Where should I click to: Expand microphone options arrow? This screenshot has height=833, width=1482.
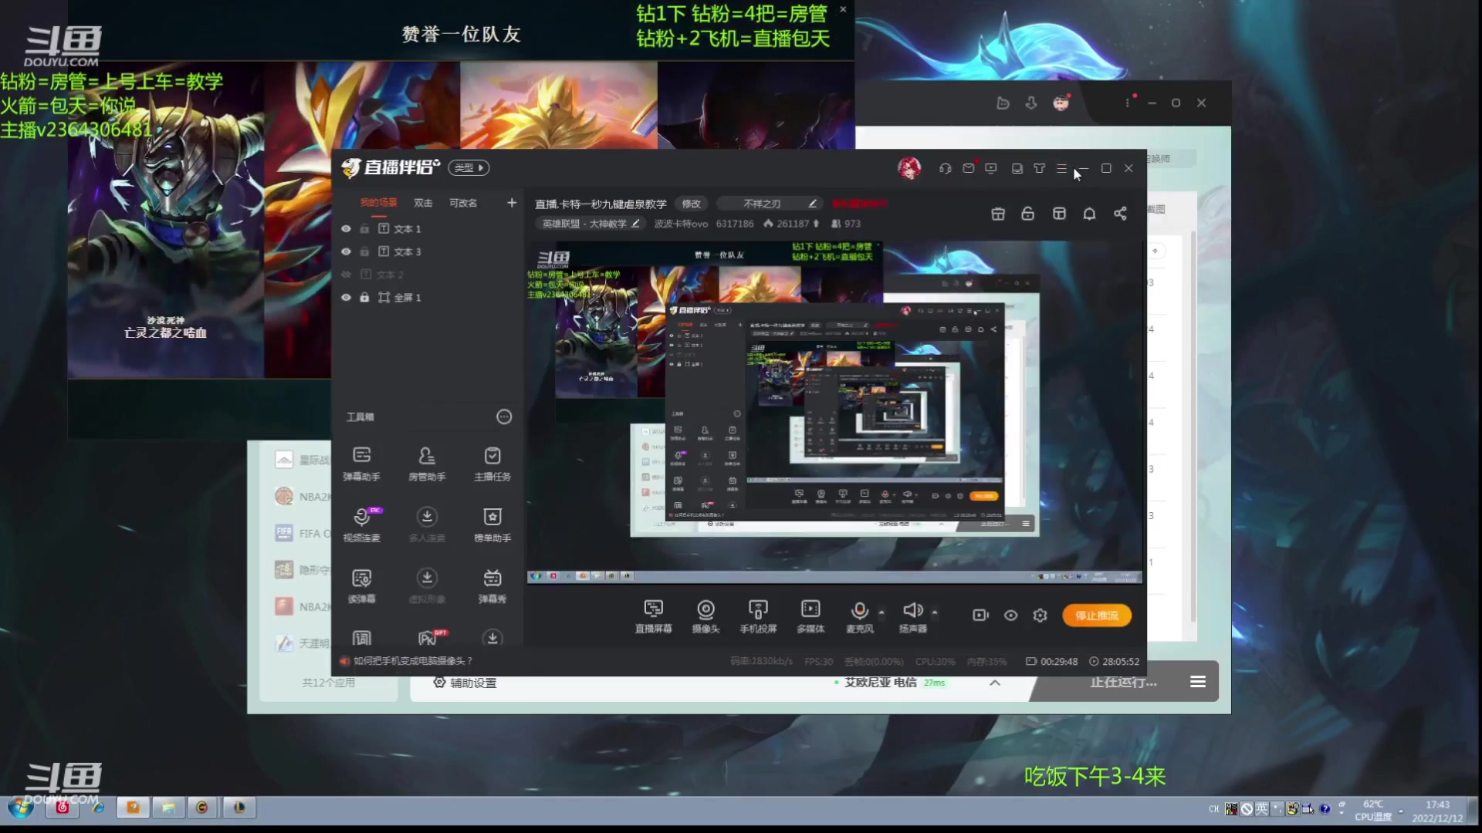[881, 613]
